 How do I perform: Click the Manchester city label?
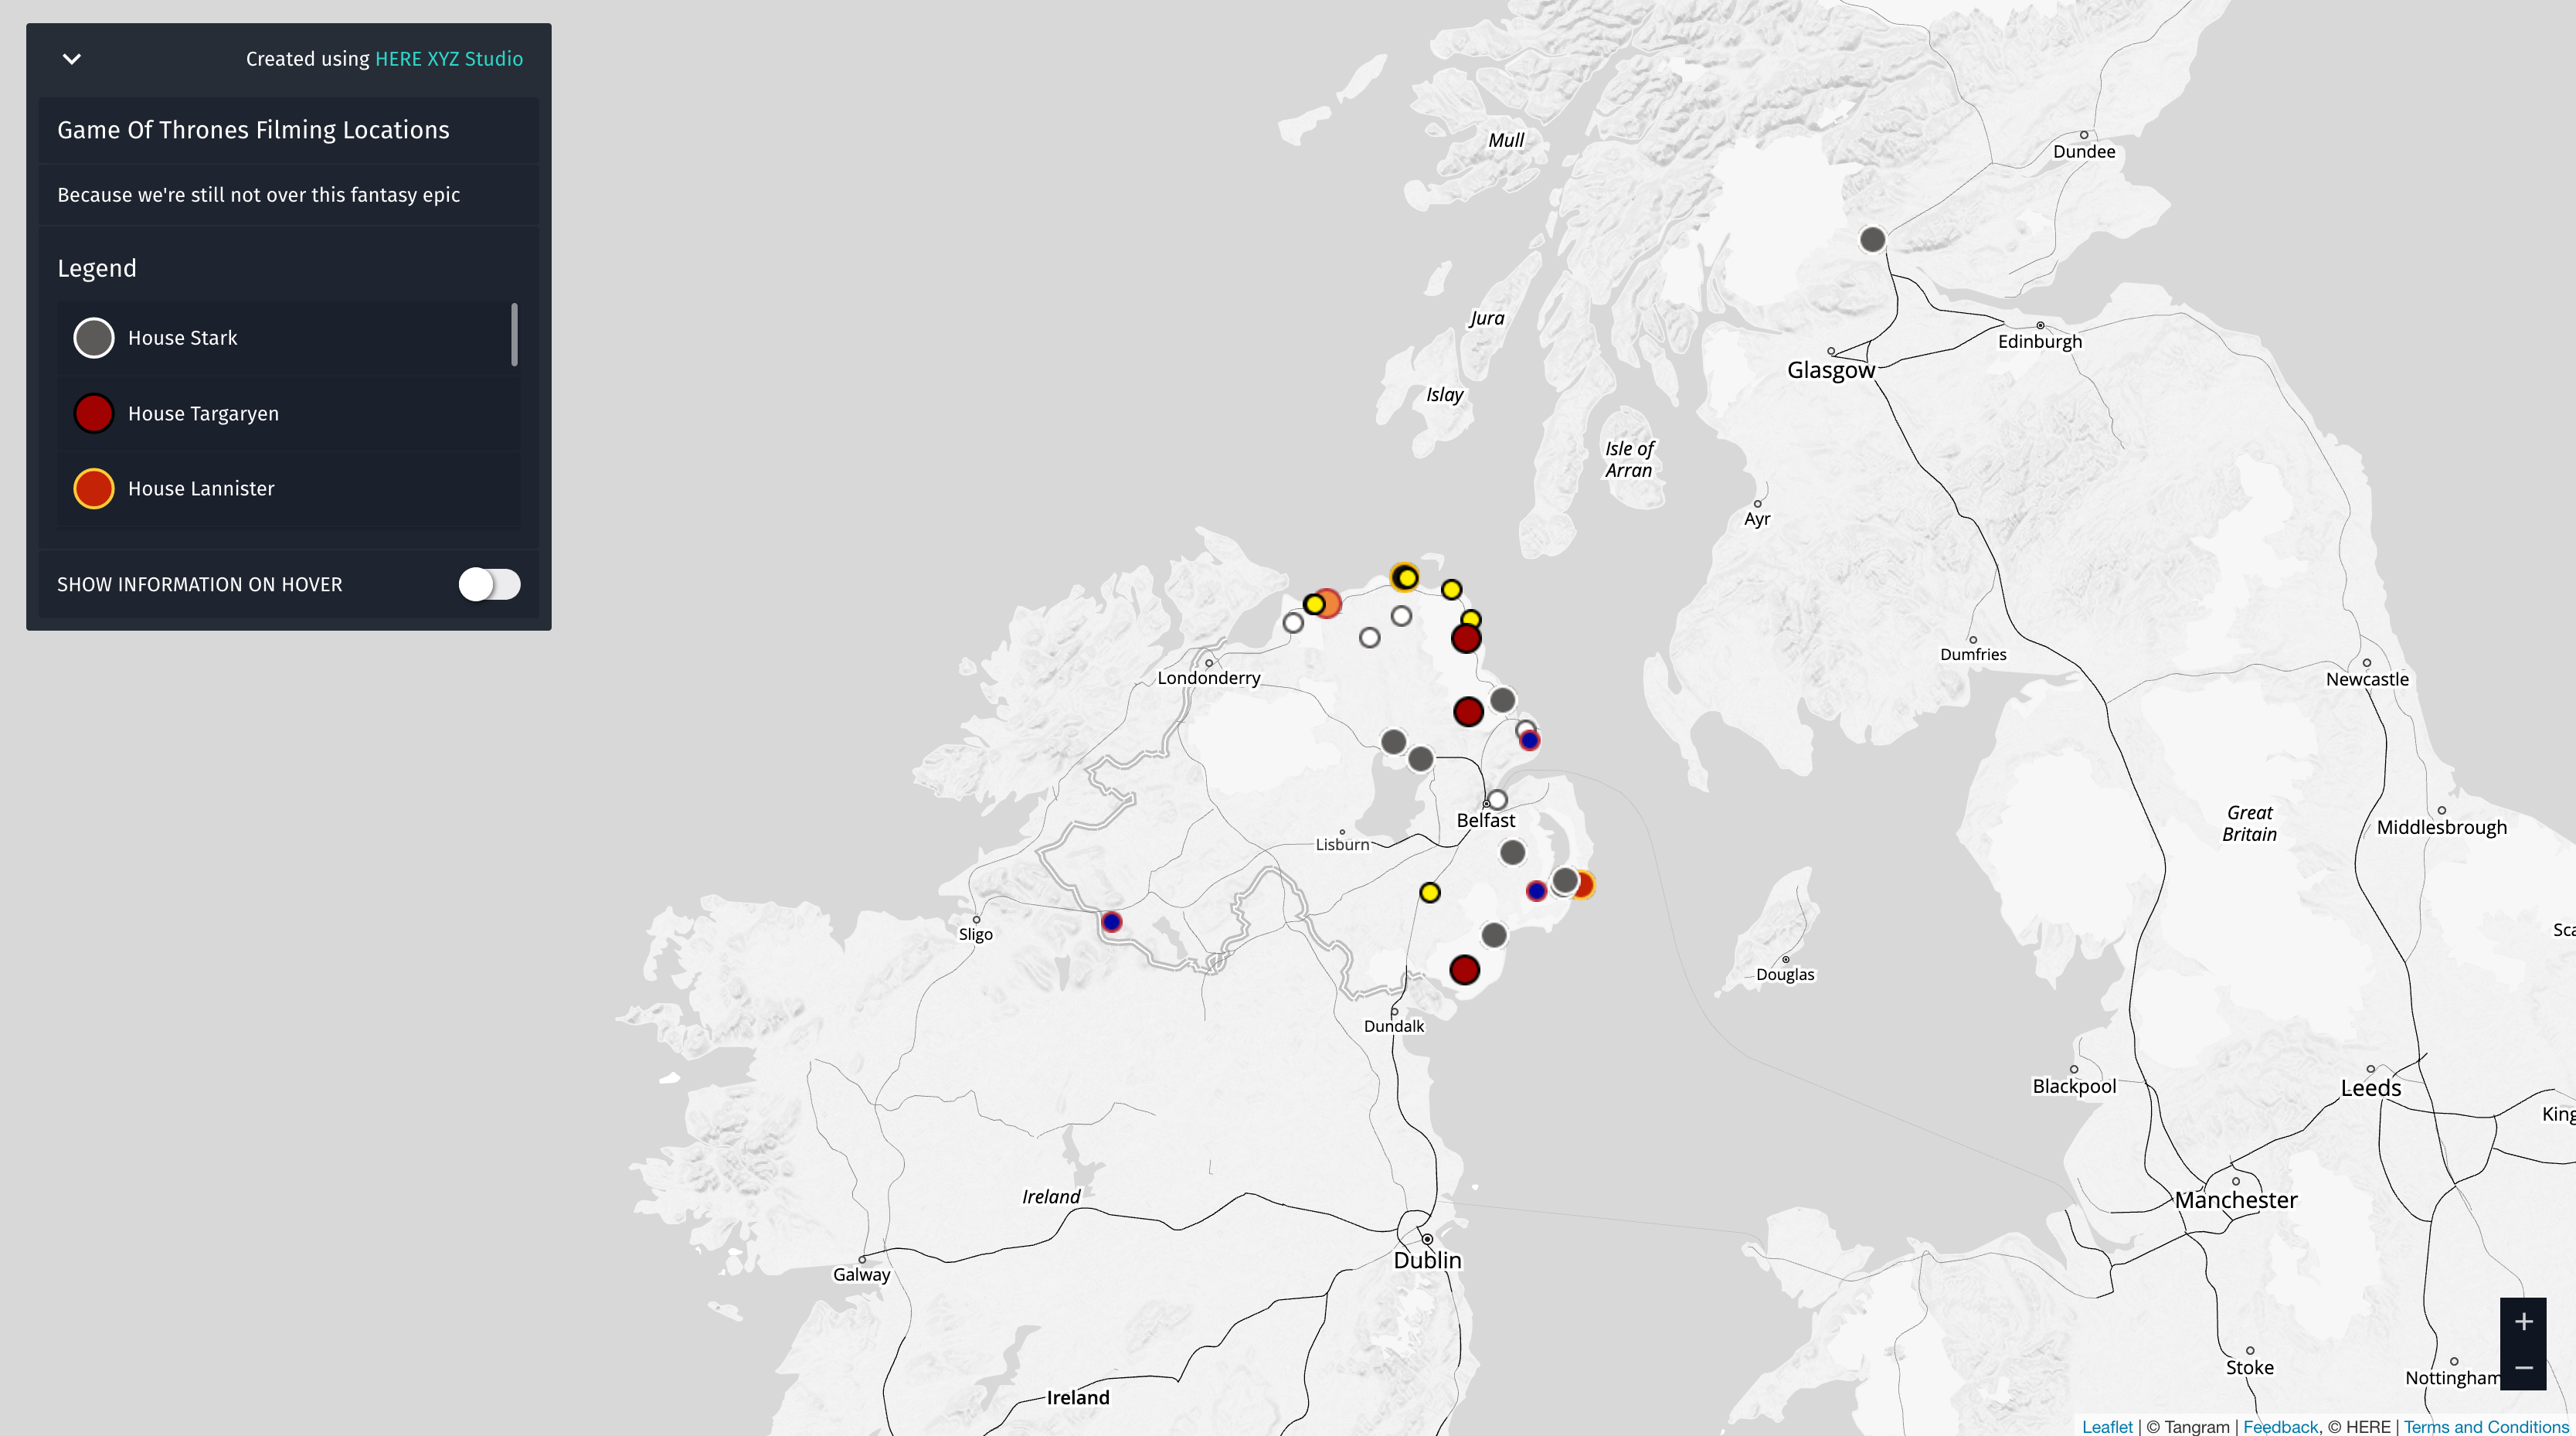coord(2236,1200)
